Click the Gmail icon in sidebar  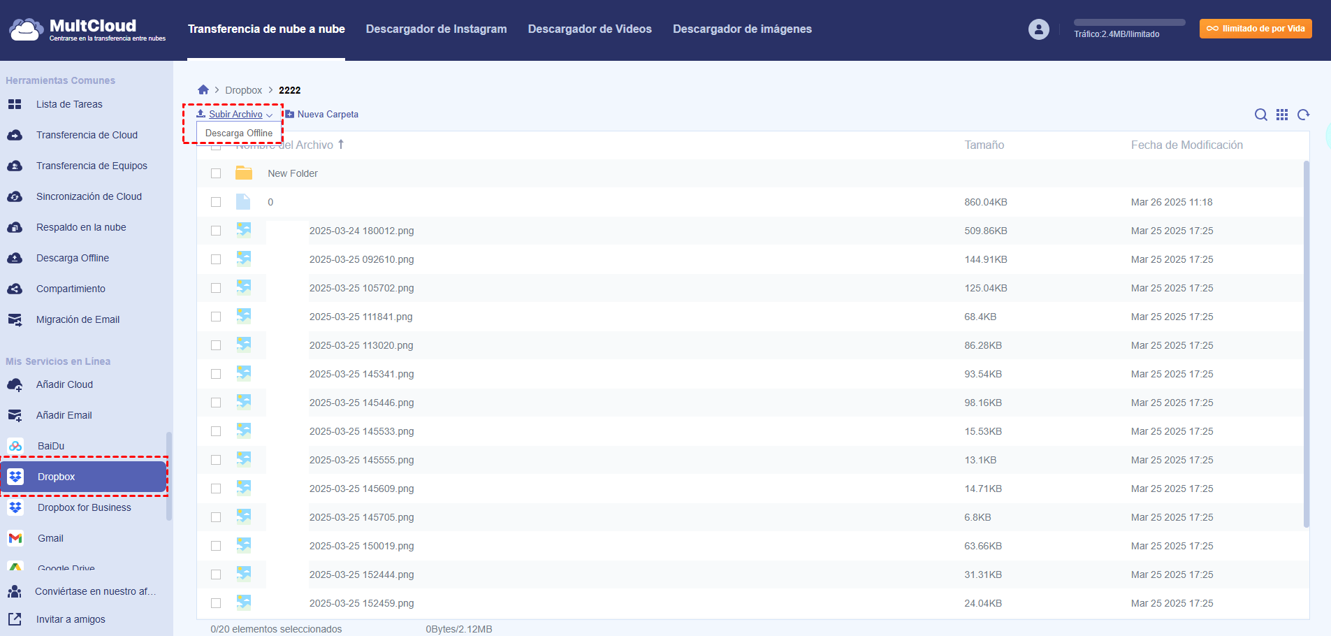(15, 538)
